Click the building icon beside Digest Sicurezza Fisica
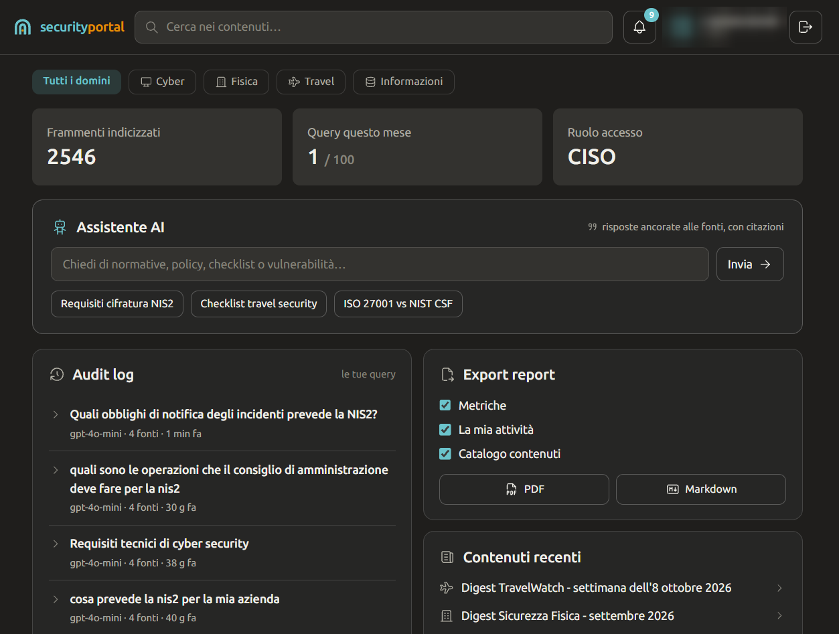This screenshot has height=634, width=839. [447, 616]
